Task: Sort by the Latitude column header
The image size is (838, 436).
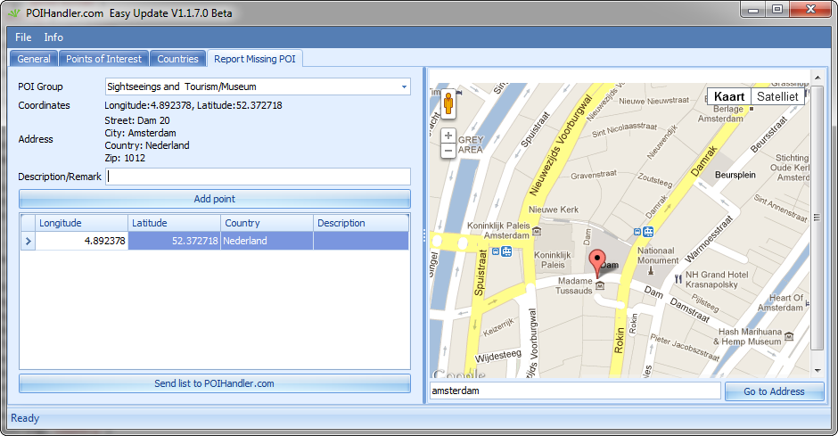Action: click(x=174, y=223)
